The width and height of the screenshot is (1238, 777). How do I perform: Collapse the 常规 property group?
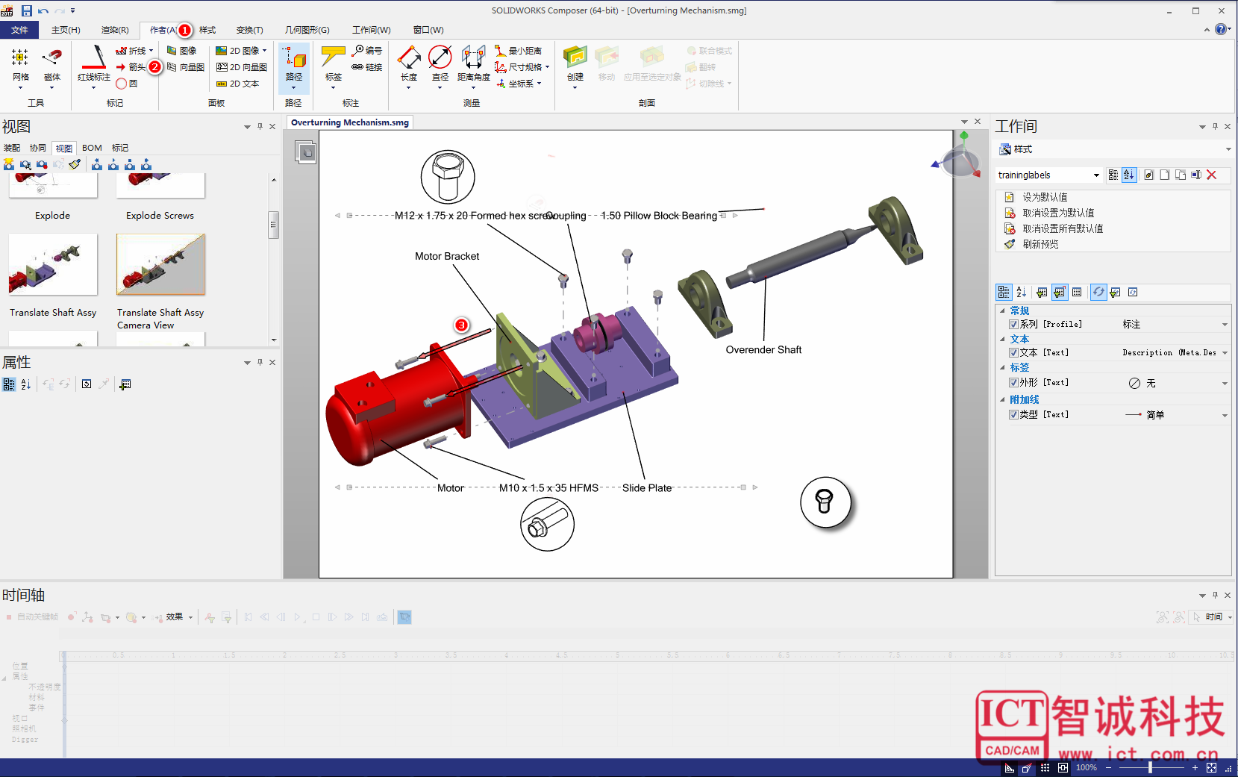coord(1002,311)
